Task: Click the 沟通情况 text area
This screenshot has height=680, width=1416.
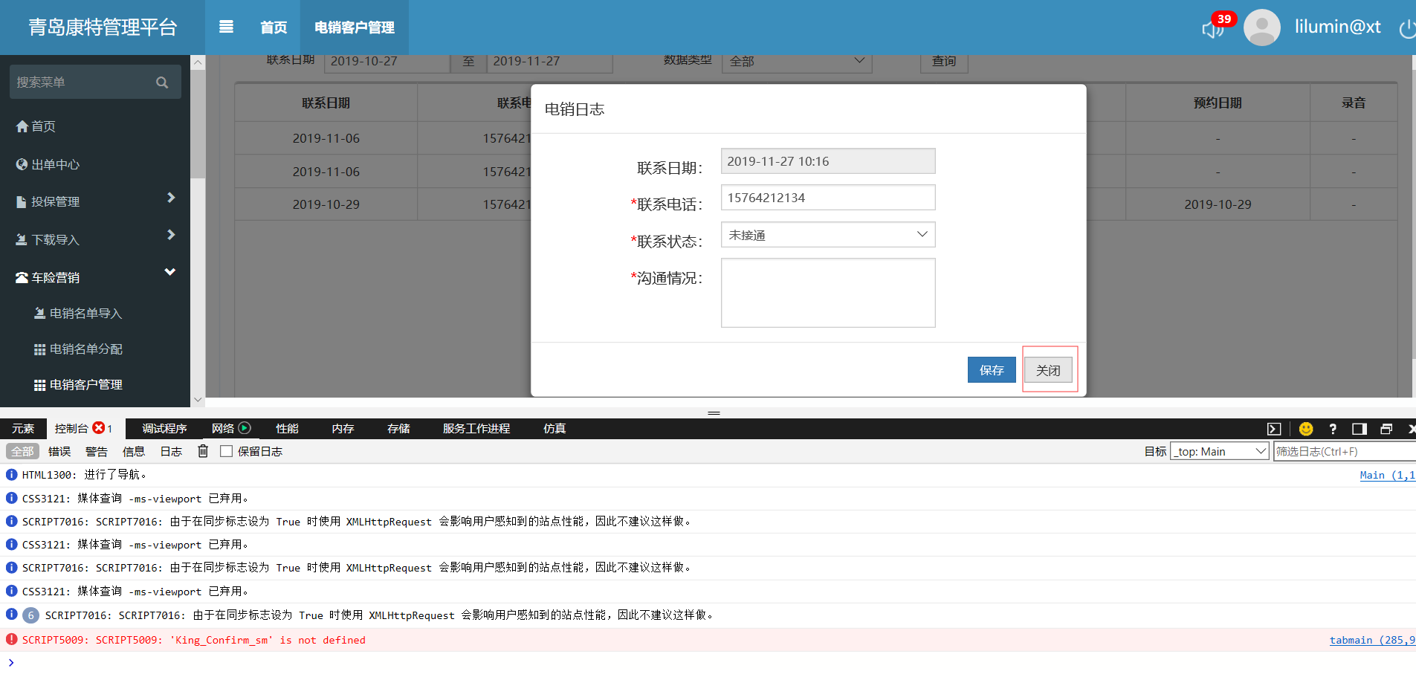Action: pyautogui.click(x=827, y=293)
